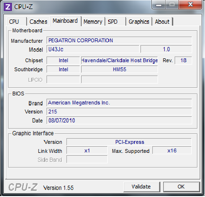The image size is (205, 197).
Task: Click the empty LPCIO vendor field
Action: 63,79
